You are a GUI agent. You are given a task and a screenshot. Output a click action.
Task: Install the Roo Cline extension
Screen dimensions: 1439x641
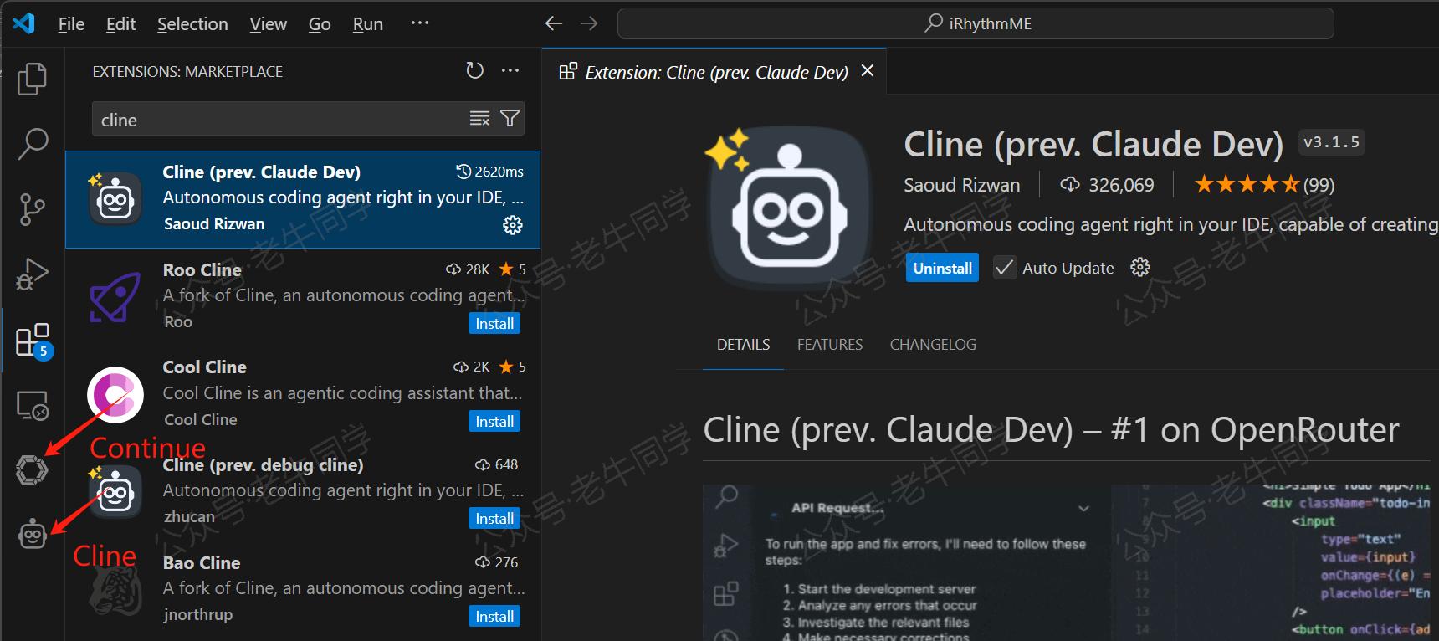pyautogui.click(x=494, y=324)
